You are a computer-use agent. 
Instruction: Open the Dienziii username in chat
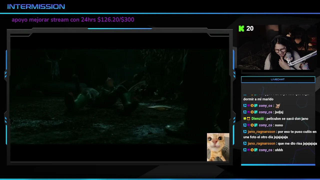[257, 119]
